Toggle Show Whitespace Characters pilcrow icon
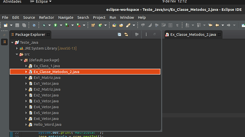 pyautogui.click(x=177, y=25)
